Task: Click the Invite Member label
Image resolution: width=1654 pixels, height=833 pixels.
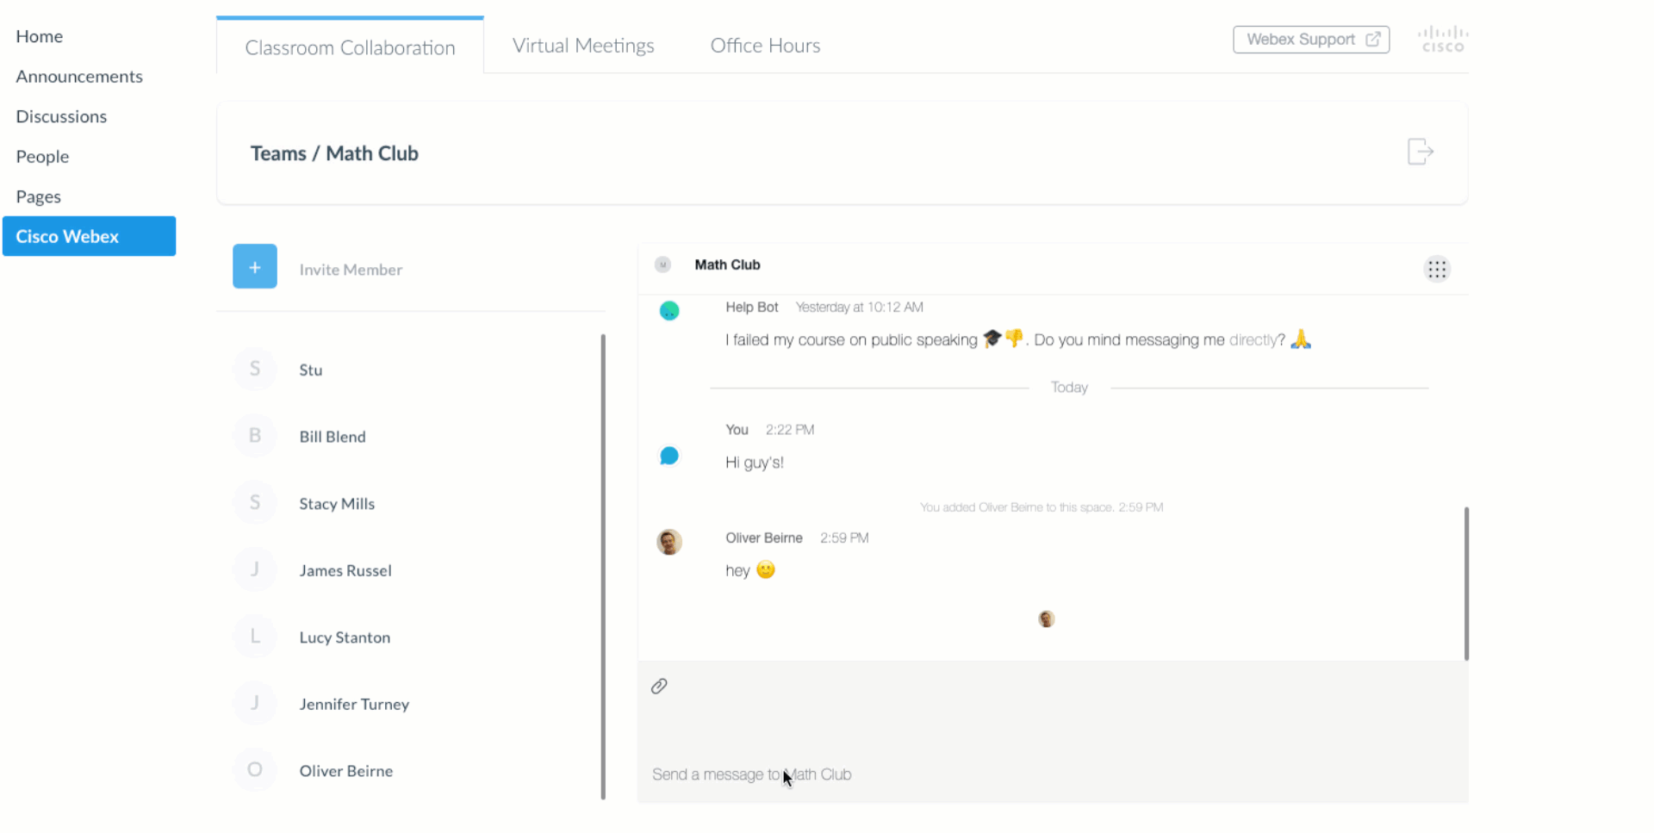Action: point(351,270)
